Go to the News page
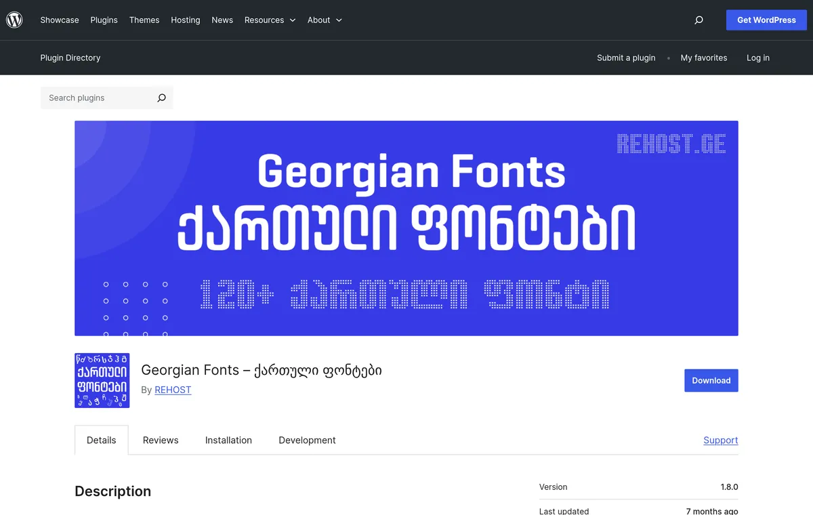Screen dimensions: 813x515 pos(222,20)
